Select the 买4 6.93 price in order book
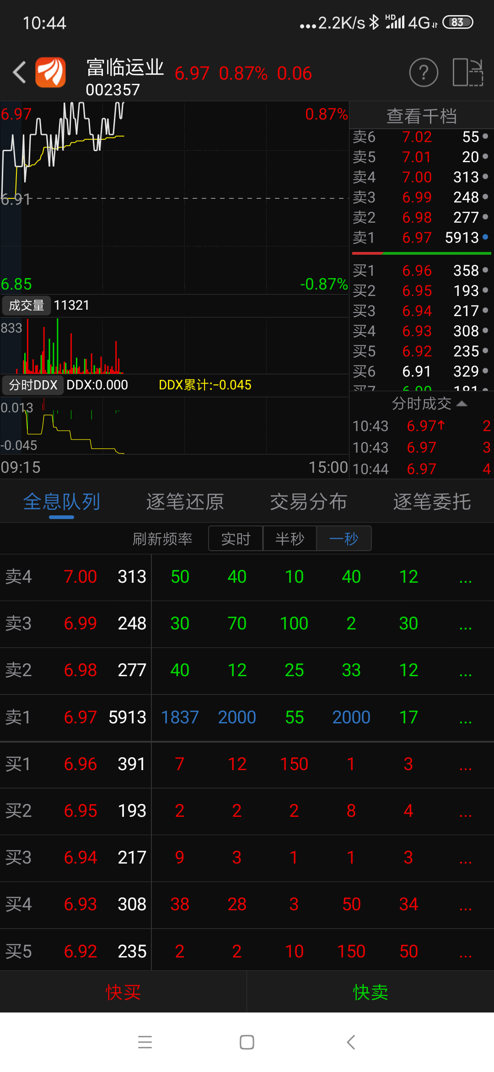This screenshot has width=494, height=1072. pos(417,331)
